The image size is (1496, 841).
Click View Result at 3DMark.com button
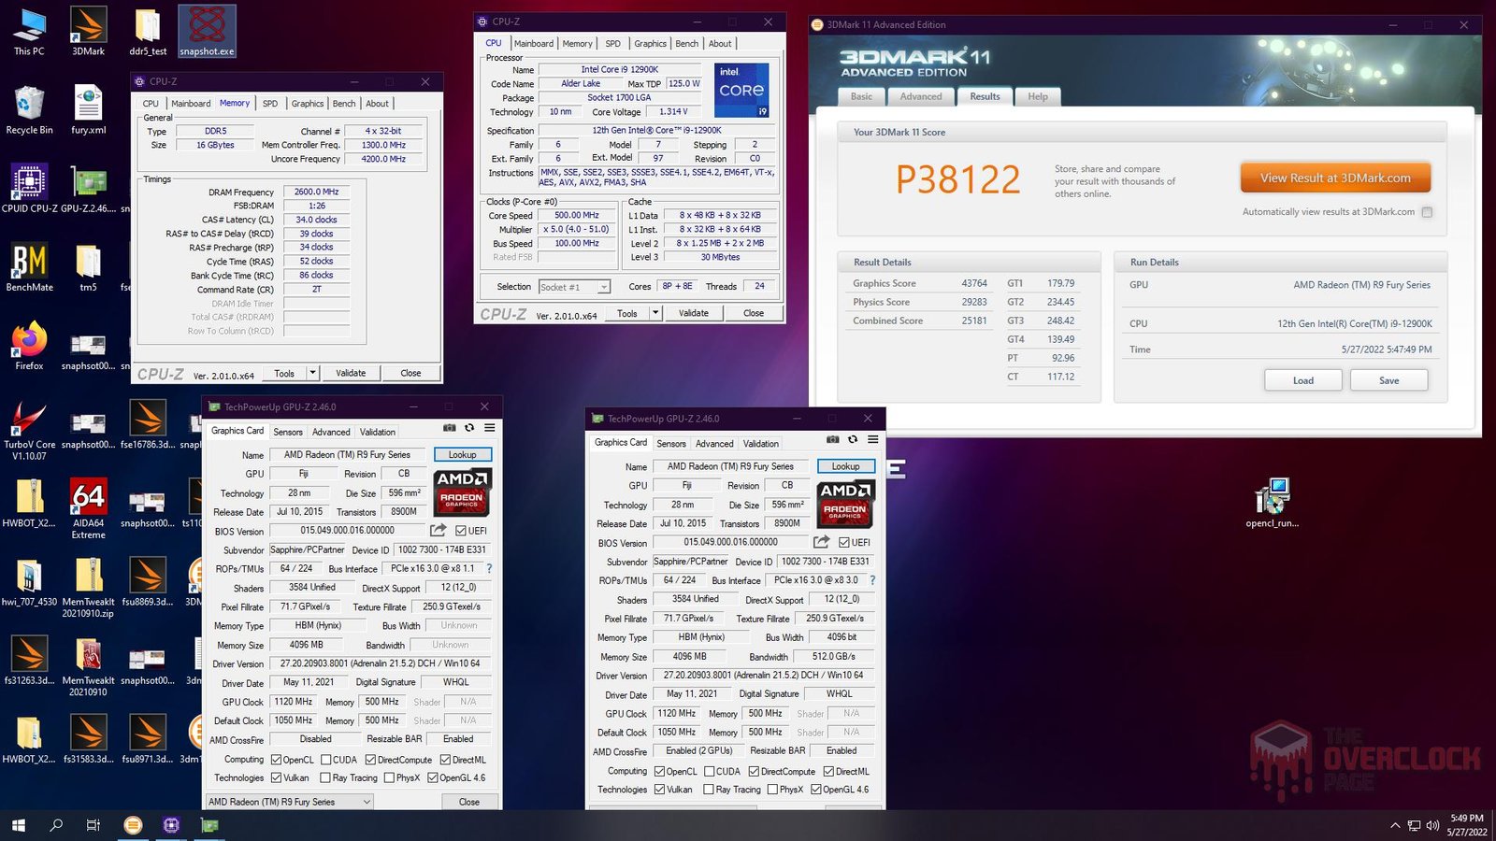(x=1334, y=178)
